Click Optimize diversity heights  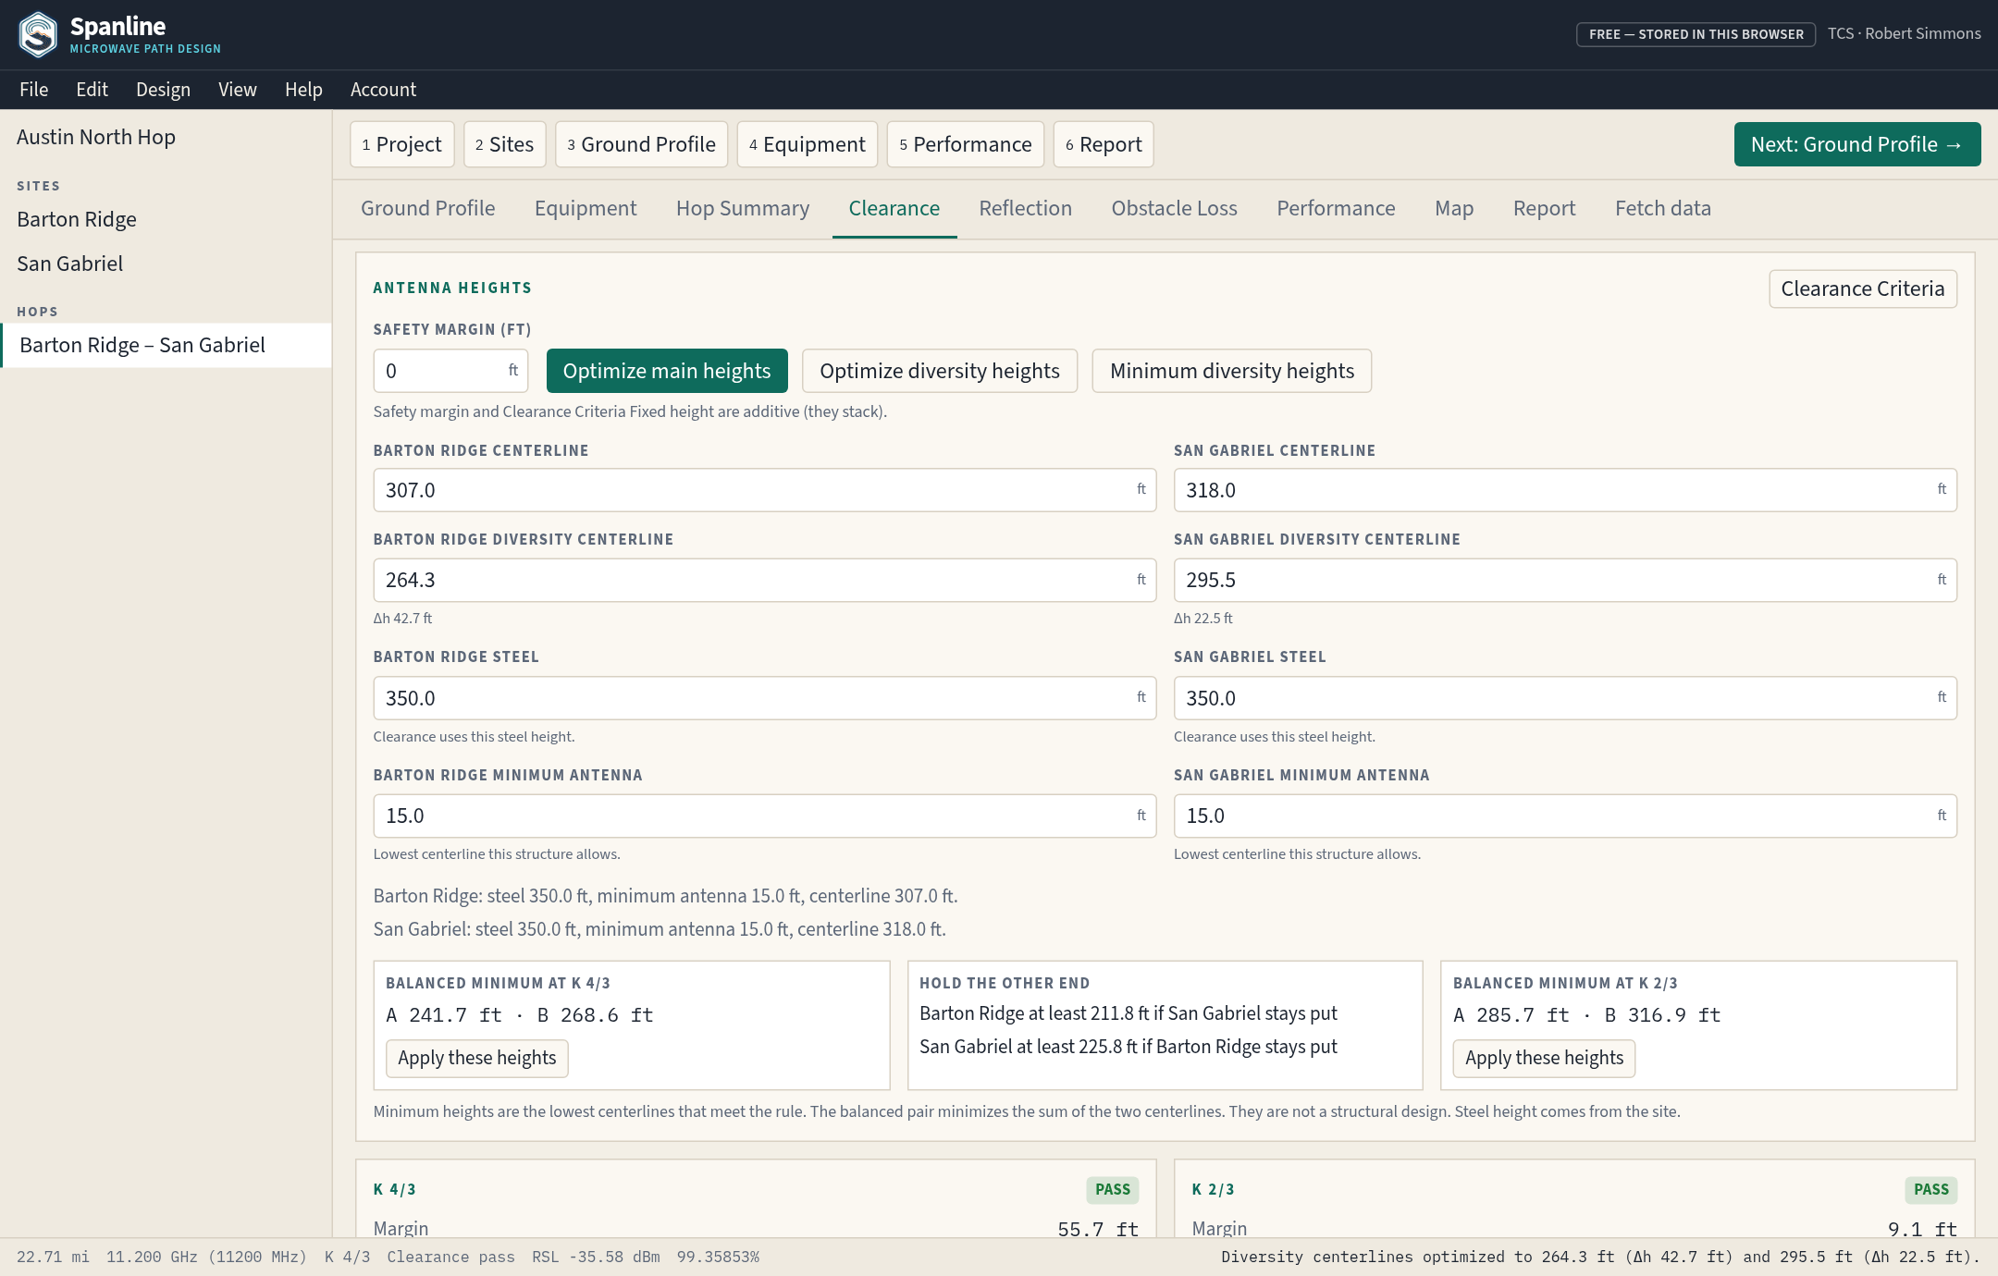pos(940,371)
